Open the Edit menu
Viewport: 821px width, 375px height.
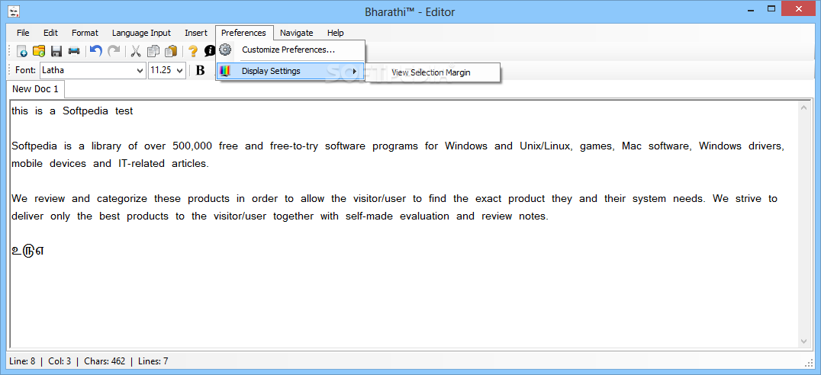51,33
